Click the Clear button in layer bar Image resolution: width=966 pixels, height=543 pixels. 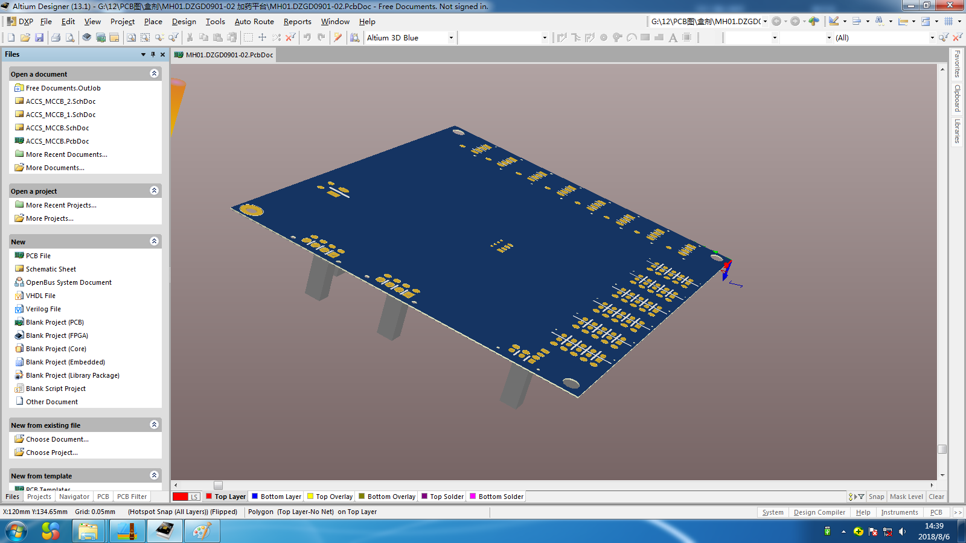(936, 497)
